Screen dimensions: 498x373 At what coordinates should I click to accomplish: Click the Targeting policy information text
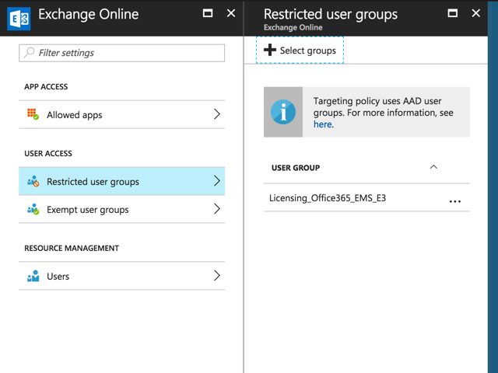[x=384, y=113]
